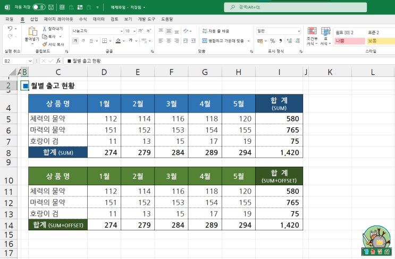Toggle the 자동 저장 AutoSave switch

pos(39,7)
